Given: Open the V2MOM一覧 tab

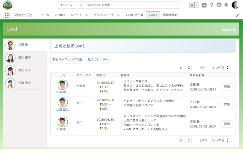Looking at the screenshot, I should [134, 15].
